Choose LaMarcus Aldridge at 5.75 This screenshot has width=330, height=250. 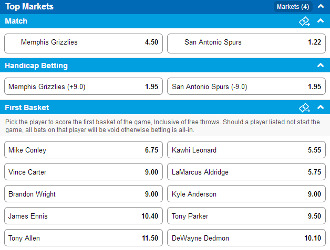pyautogui.click(x=246, y=172)
